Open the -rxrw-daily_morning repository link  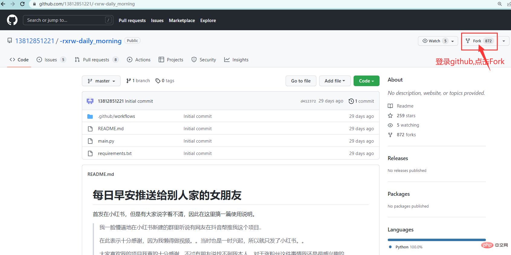[91, 41]
